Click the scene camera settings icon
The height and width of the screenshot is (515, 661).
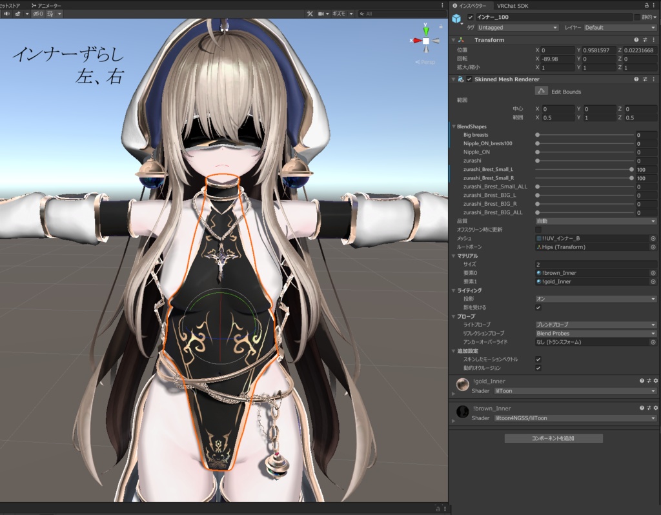click(x=321, y=14)
